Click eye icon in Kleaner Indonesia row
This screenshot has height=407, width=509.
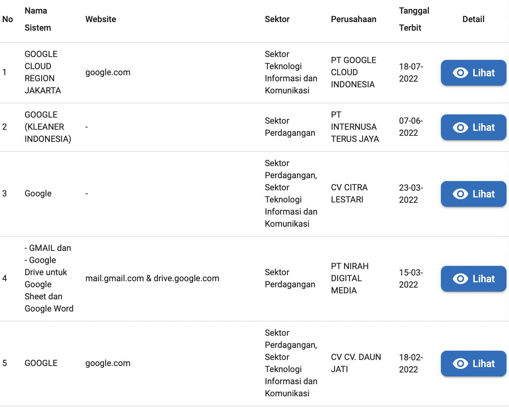click(460, 127)
